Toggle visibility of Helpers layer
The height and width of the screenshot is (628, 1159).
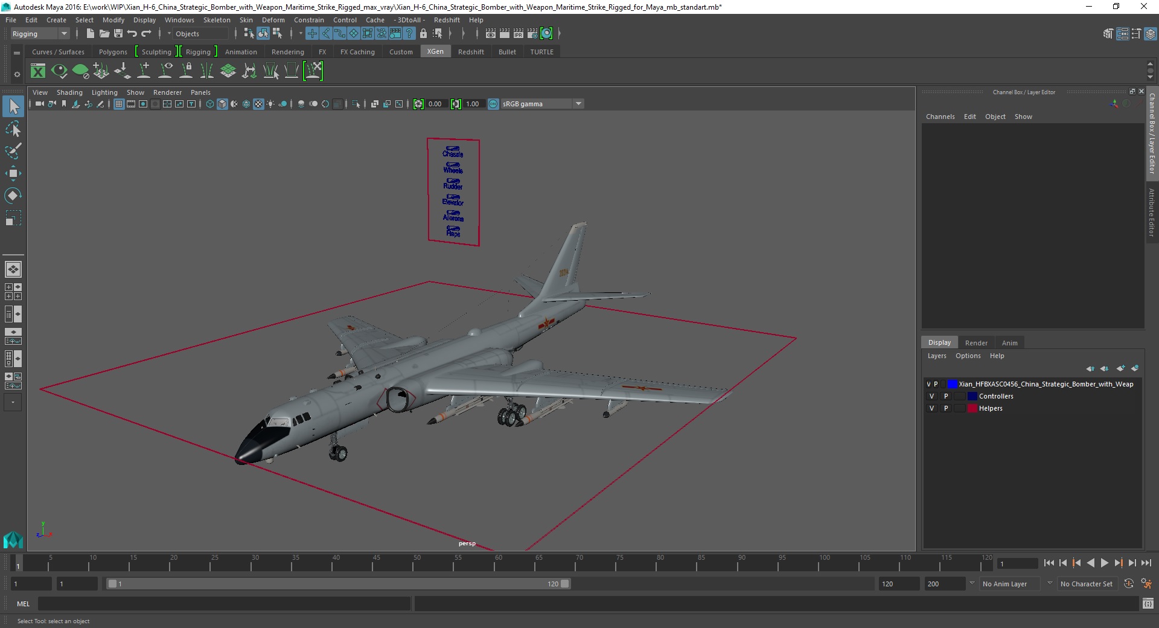click(x=931, y=408)
